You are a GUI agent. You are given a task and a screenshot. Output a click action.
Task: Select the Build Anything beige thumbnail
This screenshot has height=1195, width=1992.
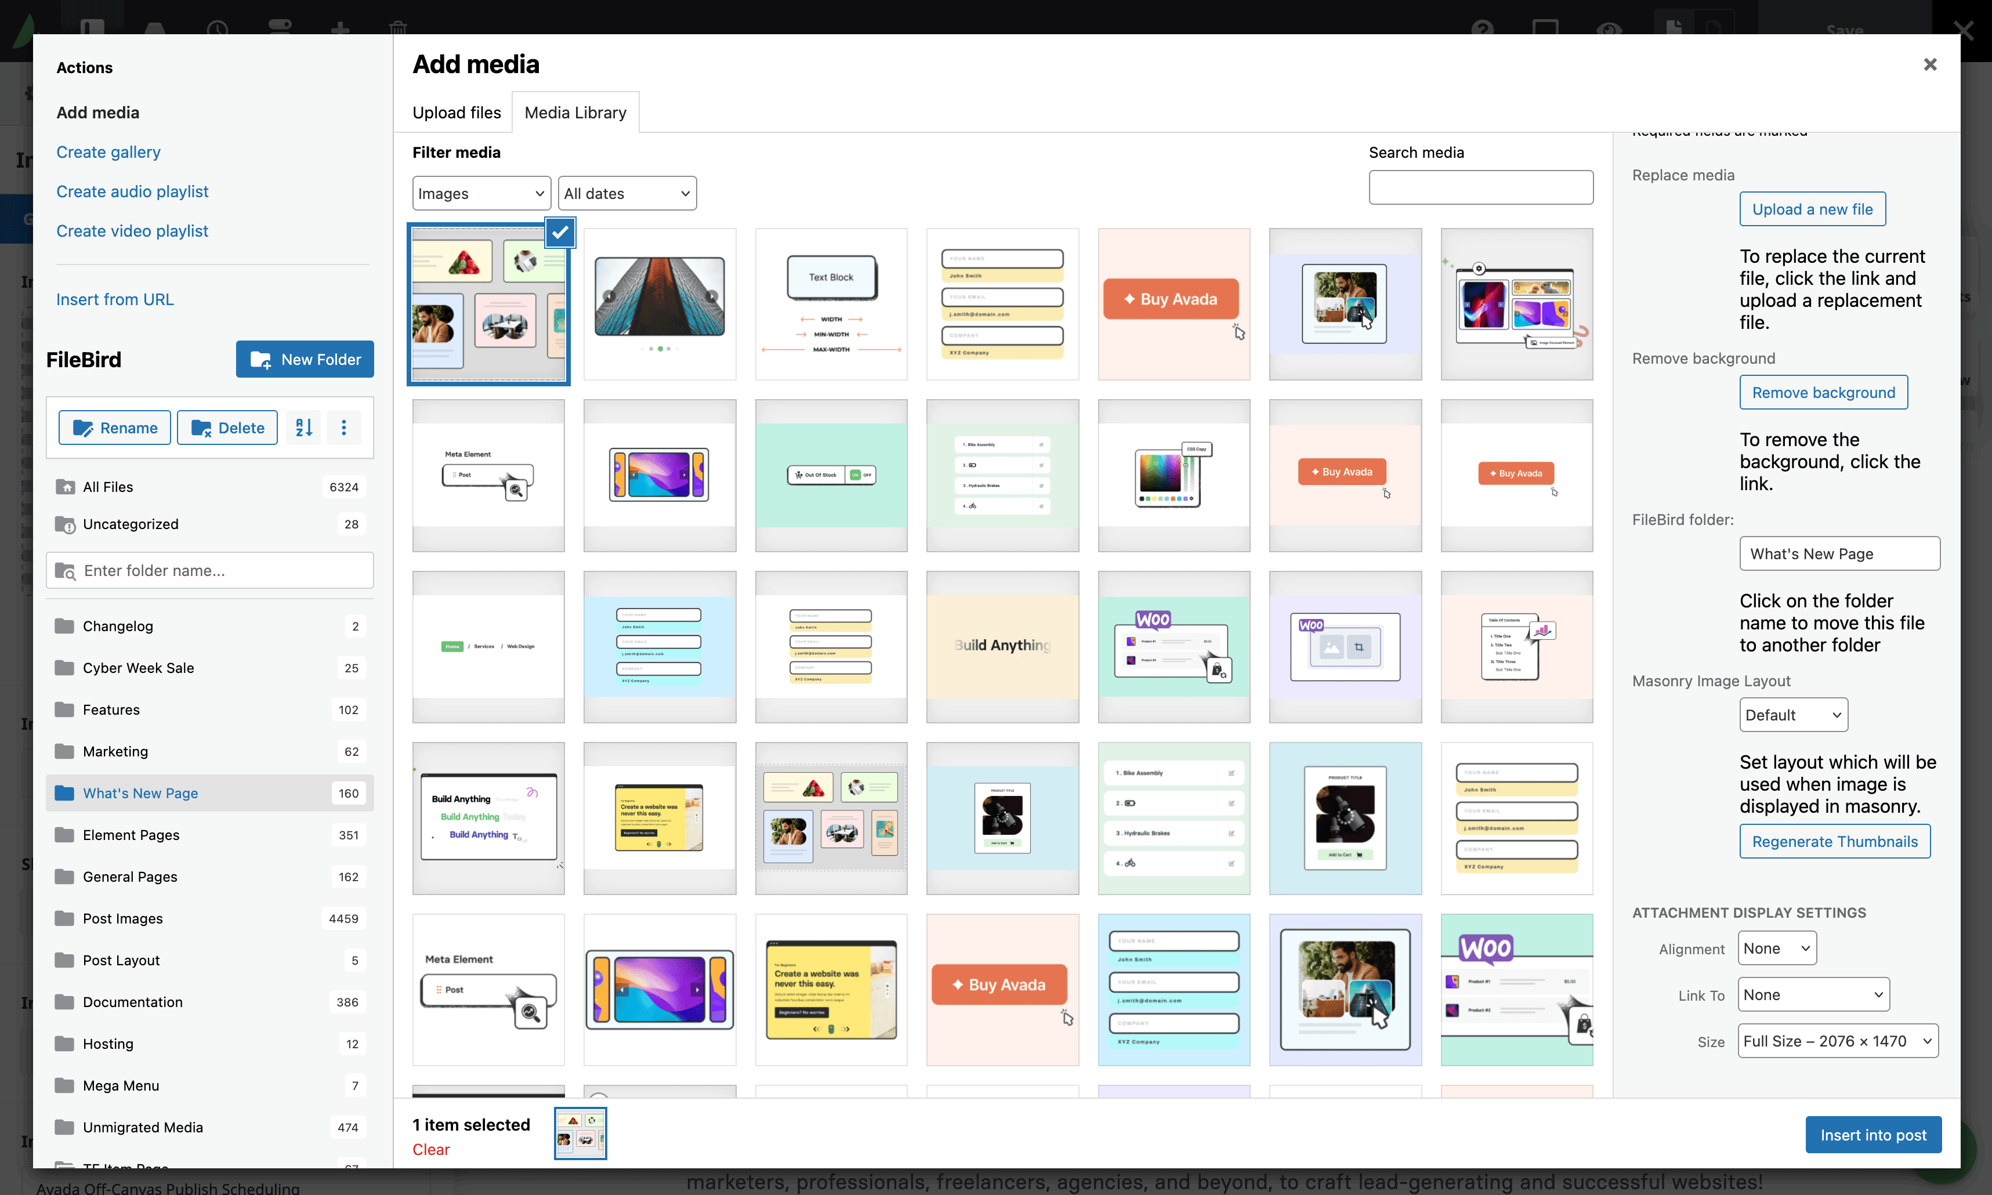pos(1002,647)
